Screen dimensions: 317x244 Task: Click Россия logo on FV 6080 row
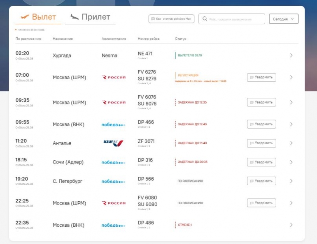click(x=114, y=203)
